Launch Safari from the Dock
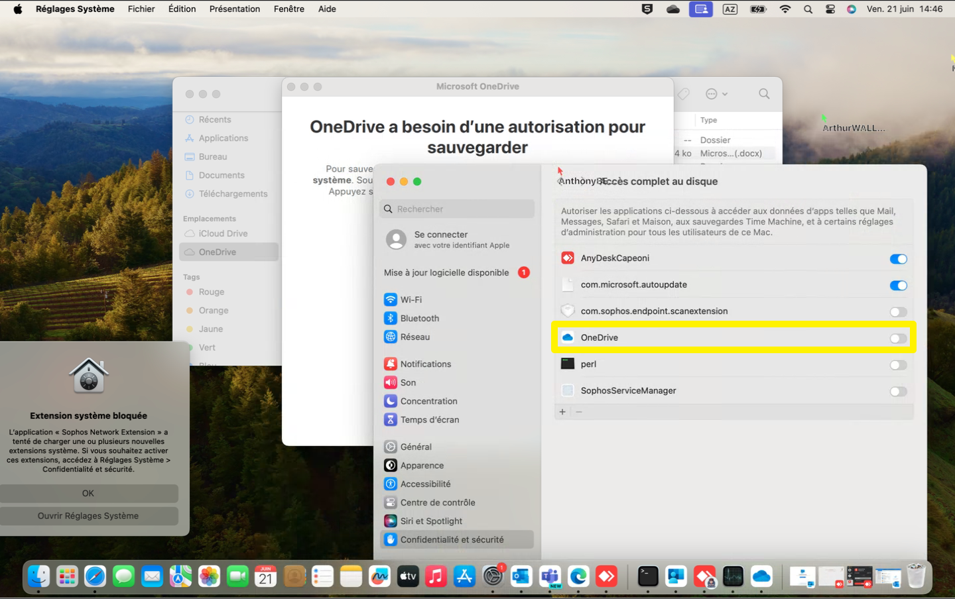955x599 pixels. [x=95, y=576]
